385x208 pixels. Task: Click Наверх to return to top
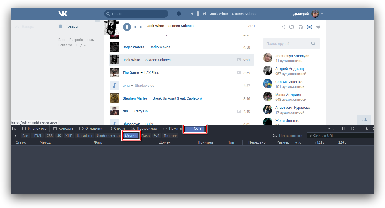point(25,27)
